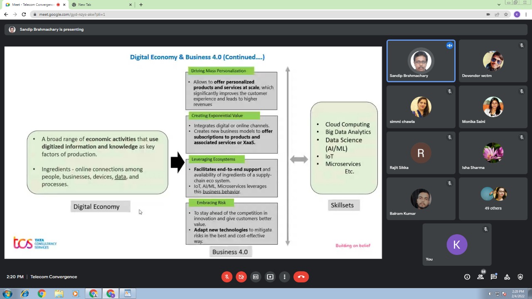The height and width of the screenshot is (299, 532).
Task: Open the host controls lock icon
Action: click(x=520, y=277)
